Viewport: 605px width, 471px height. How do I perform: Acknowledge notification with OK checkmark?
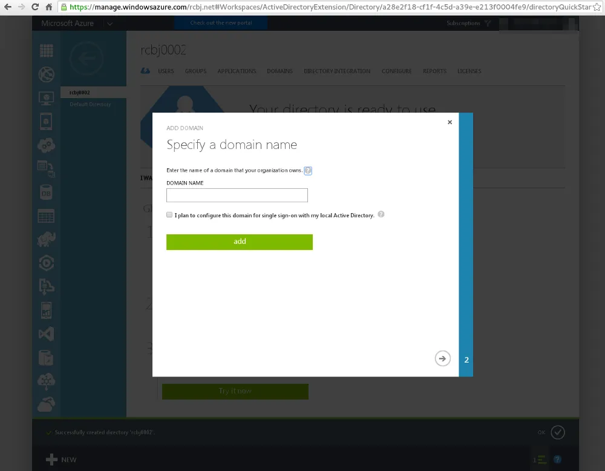(x=558, y=432)
